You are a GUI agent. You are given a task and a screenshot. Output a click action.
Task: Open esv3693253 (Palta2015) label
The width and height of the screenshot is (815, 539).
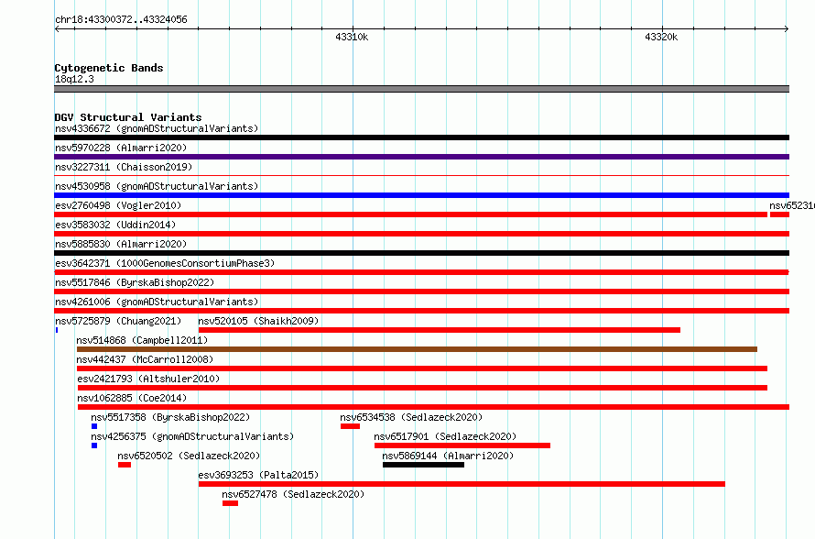(x=258, y=475)
